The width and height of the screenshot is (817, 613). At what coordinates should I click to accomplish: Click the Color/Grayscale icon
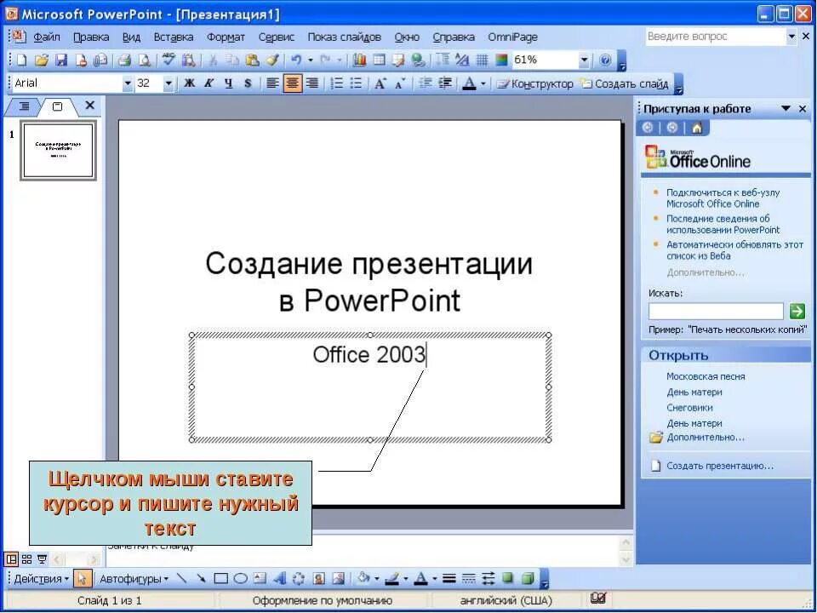[x=501, y=60]
